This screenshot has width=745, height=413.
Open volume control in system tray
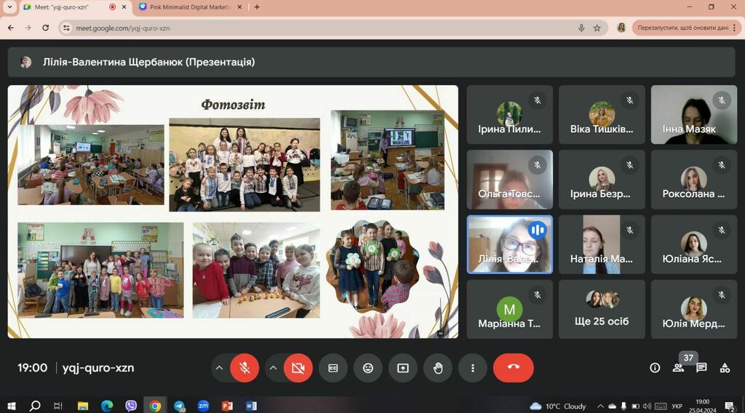(x=647, y=406)
